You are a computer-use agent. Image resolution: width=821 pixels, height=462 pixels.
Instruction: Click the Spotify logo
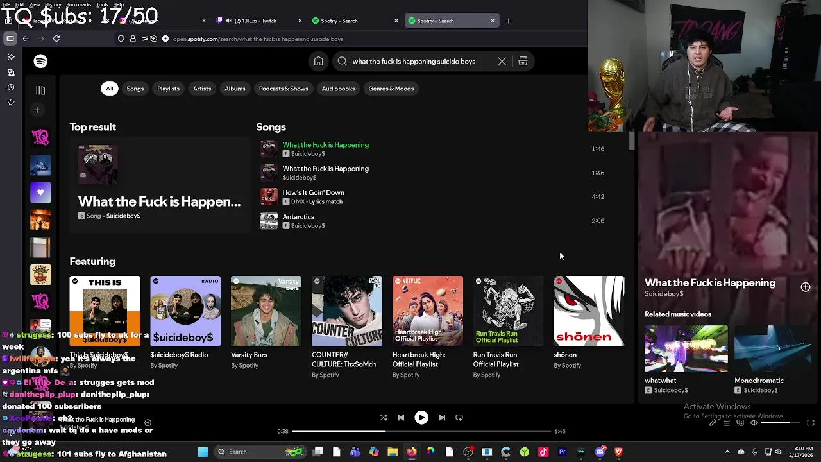click(x=40, y=61)
